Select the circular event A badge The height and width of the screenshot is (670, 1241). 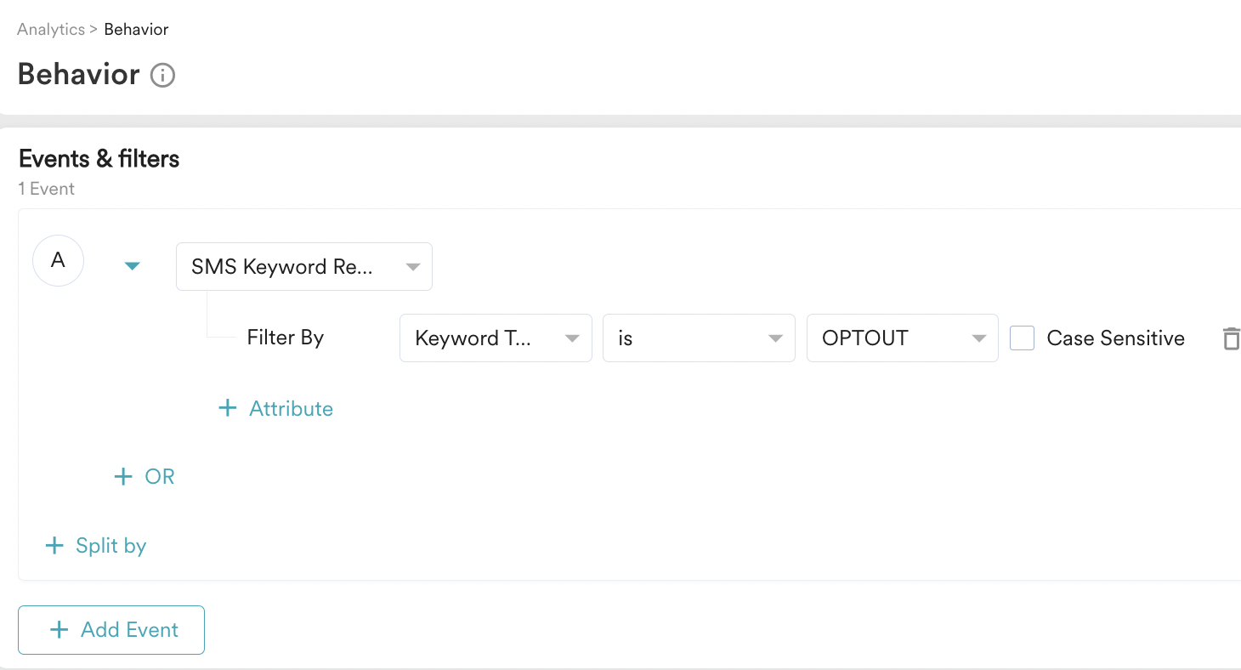coord(58,260)
